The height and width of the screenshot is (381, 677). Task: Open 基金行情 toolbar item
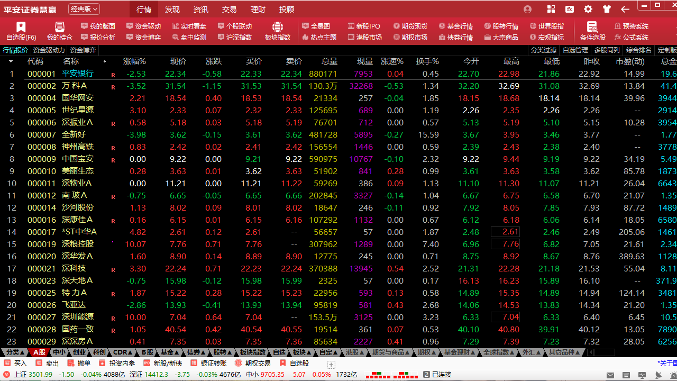click(455, 26)
